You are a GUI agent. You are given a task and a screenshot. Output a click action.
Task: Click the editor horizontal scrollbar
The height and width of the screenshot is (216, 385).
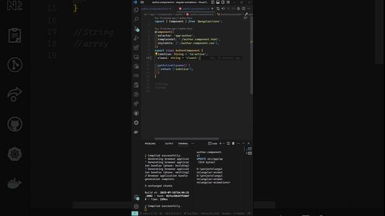[186, 139]
